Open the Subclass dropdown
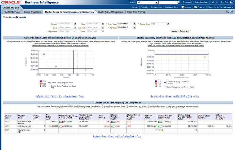The width and height of the screenshot is (235, 150). [103, 27]
